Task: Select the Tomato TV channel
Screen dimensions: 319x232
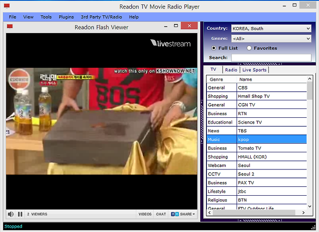Action: [257, 148]
